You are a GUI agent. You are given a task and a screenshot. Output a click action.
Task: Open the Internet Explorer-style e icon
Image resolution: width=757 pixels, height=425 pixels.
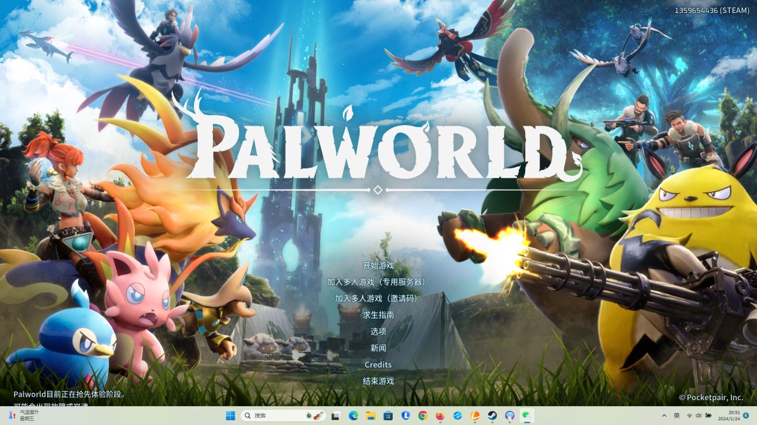(458, 416)
